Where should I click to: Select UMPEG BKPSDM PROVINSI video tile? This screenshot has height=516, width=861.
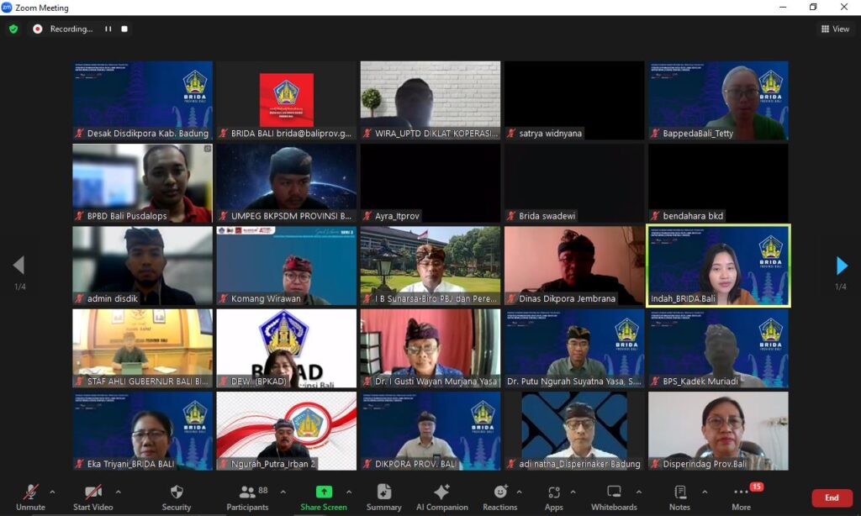(x=287, y=183)
